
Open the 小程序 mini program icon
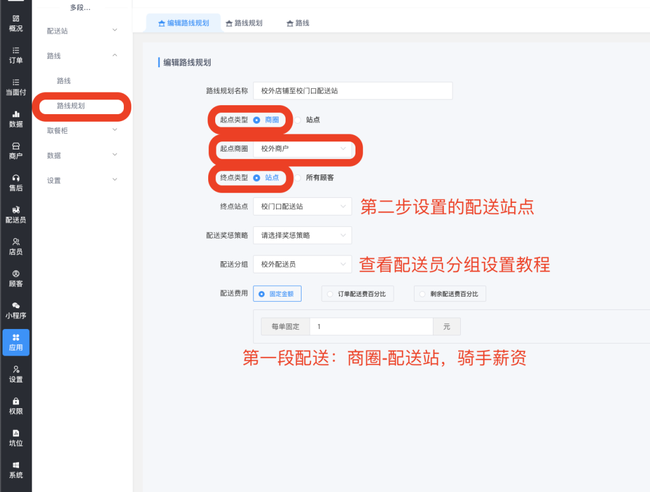pos(16,310)
